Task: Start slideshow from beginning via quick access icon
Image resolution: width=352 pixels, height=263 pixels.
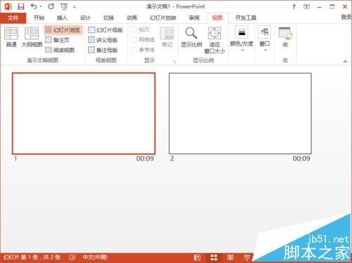Action: coord(64,7)
